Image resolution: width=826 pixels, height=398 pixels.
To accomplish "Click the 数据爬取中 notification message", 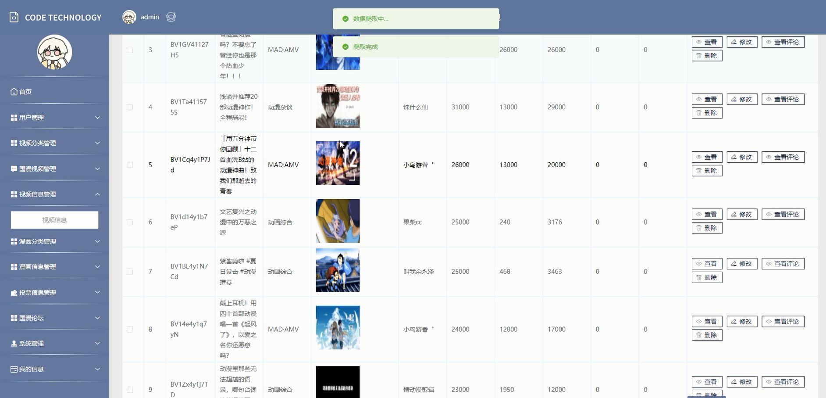I will pyautogui.click(x=416, y=19).
